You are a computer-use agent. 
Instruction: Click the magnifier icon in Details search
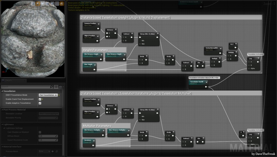coord(51,87)
